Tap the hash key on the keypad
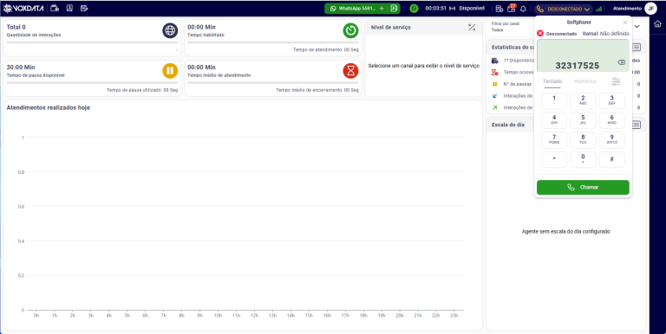This screenshot has width=666, height=334. click(611, 159)
